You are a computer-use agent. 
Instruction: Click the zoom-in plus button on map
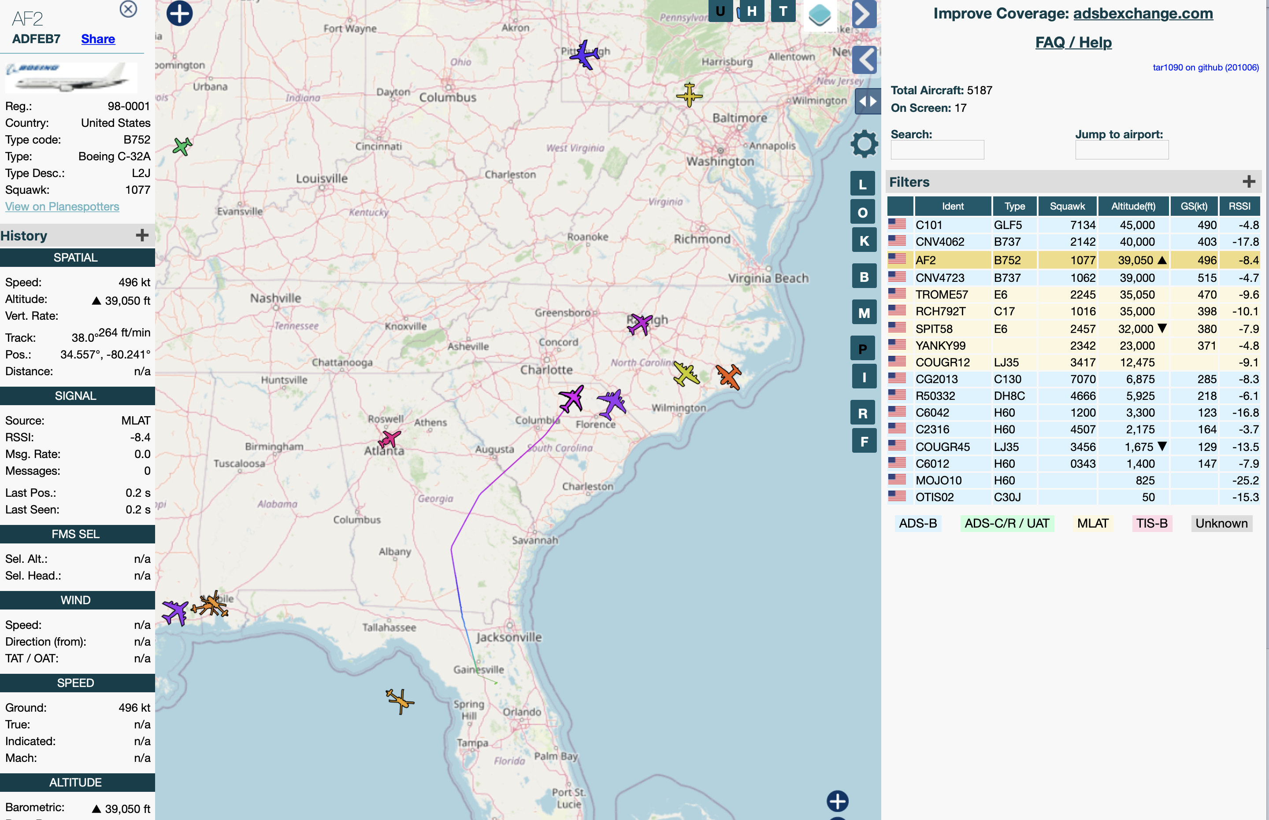point(179,13)
